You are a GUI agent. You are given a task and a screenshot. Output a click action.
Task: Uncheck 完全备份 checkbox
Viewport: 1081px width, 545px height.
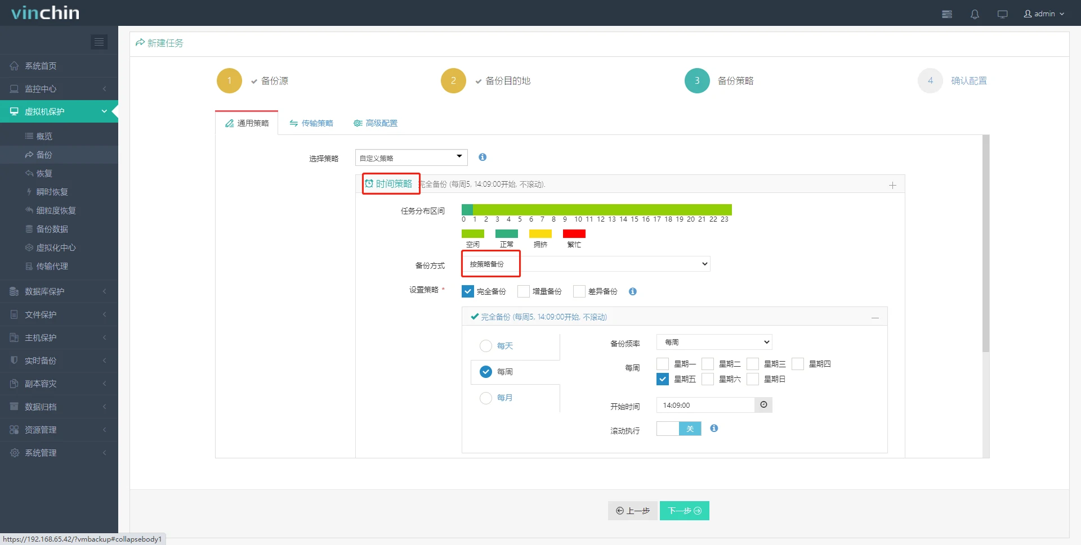click(468, 291)
